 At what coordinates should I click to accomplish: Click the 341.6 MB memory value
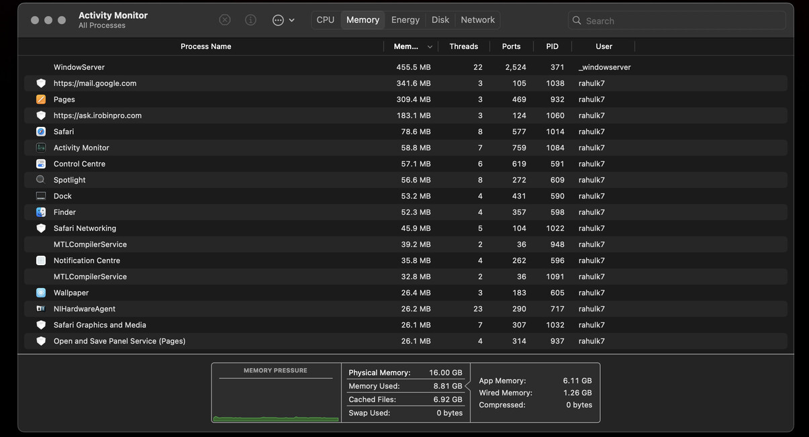click(x=414, y=83)
